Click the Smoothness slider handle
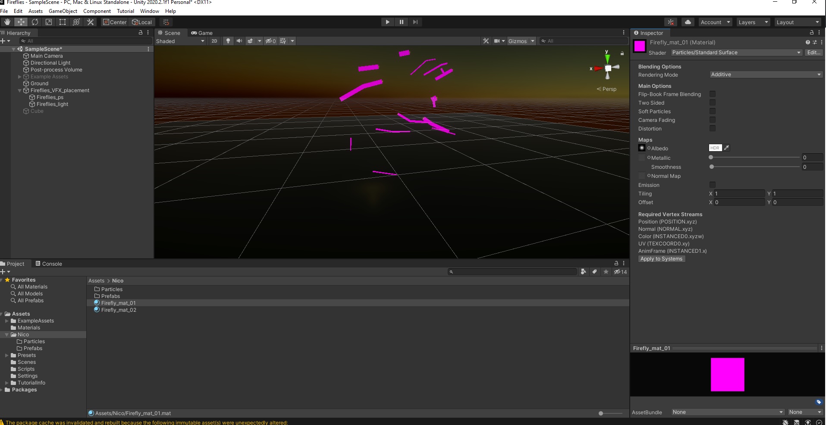 [x=712, y=167]
